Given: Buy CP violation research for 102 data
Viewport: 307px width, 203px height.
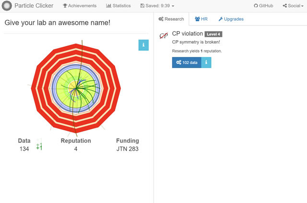Looking at the screenshot, I should pyautogui.click(x=186, y=63).
